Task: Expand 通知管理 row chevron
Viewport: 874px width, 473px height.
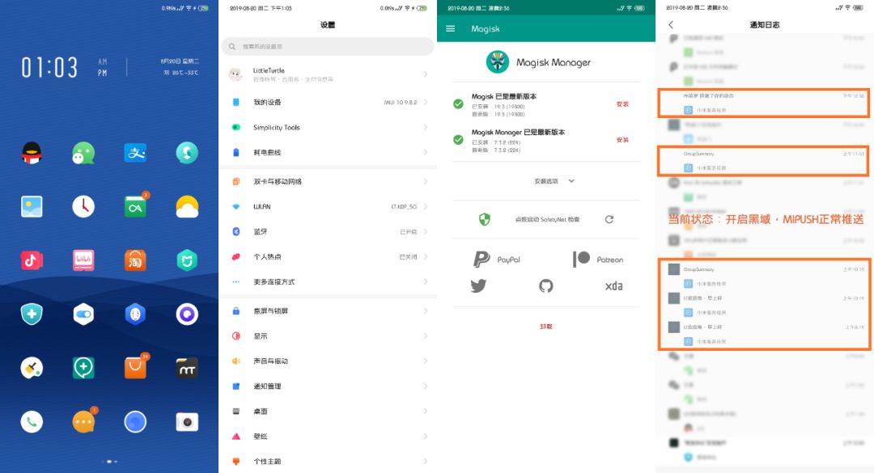Action: click(x=426, y=386)
